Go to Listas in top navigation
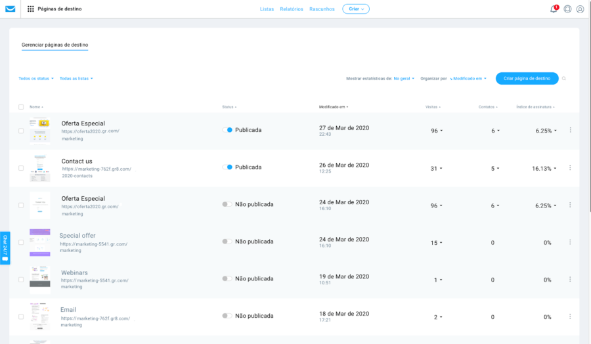The height and width of the screenshot is (344, 591). (x=267, y=9)
